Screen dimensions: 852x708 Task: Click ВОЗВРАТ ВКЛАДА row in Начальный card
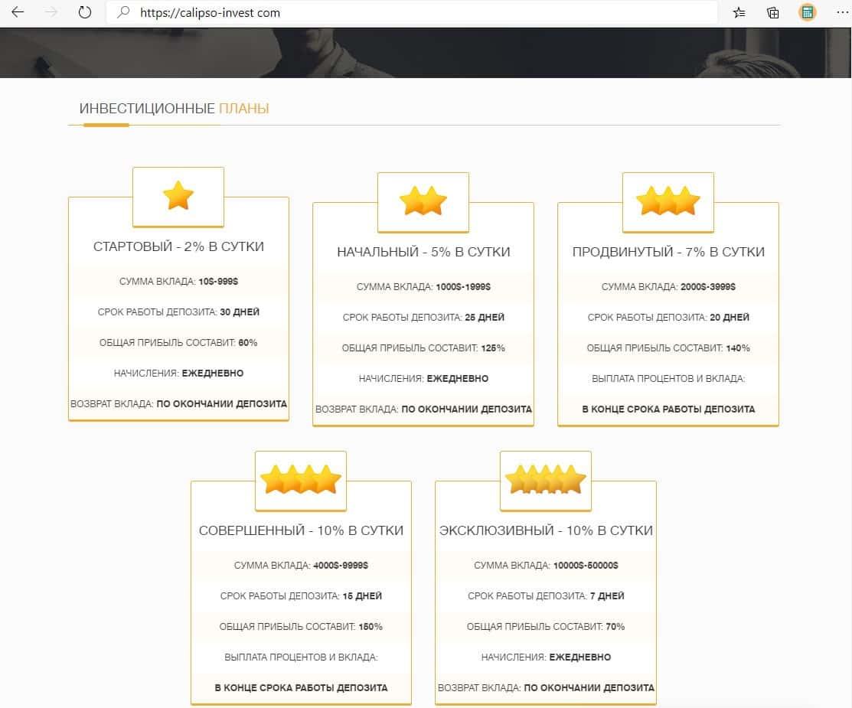[x=423, y=409]
